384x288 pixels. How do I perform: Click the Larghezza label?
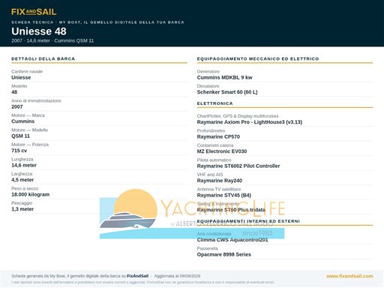[22, 174]
